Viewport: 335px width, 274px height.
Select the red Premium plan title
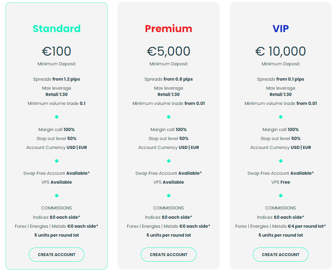168,29
